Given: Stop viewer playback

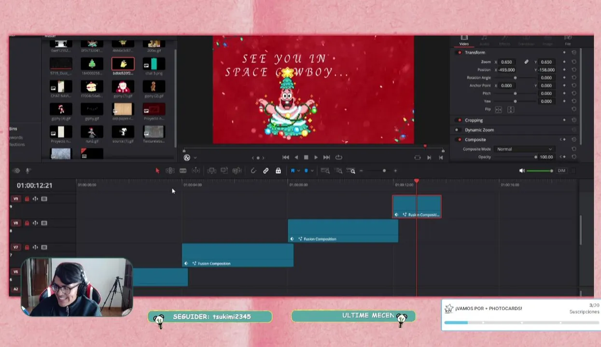Looking at the screenshot, I should tap(306, 157).
